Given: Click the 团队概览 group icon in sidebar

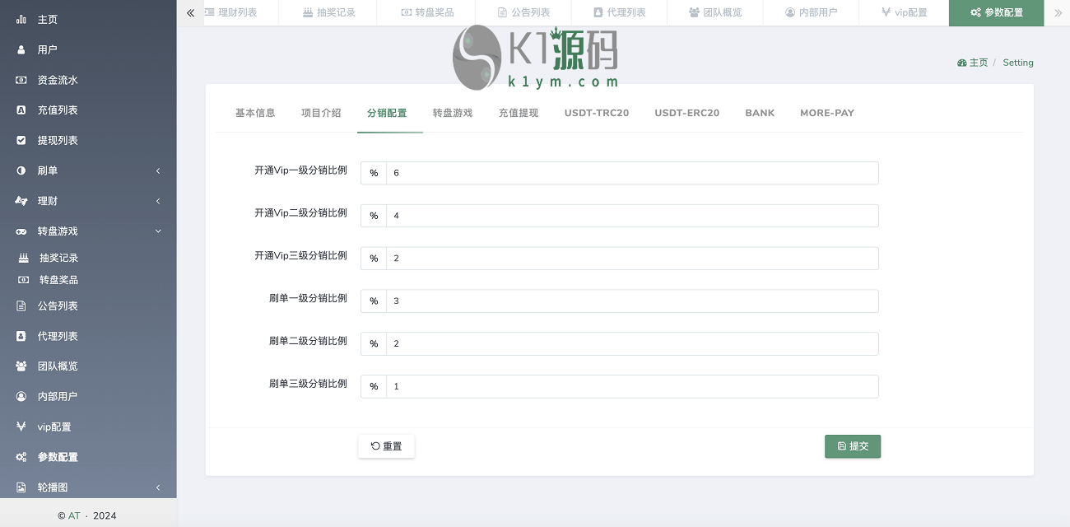Looking at the screenshot, I should (x=21, y=366).
